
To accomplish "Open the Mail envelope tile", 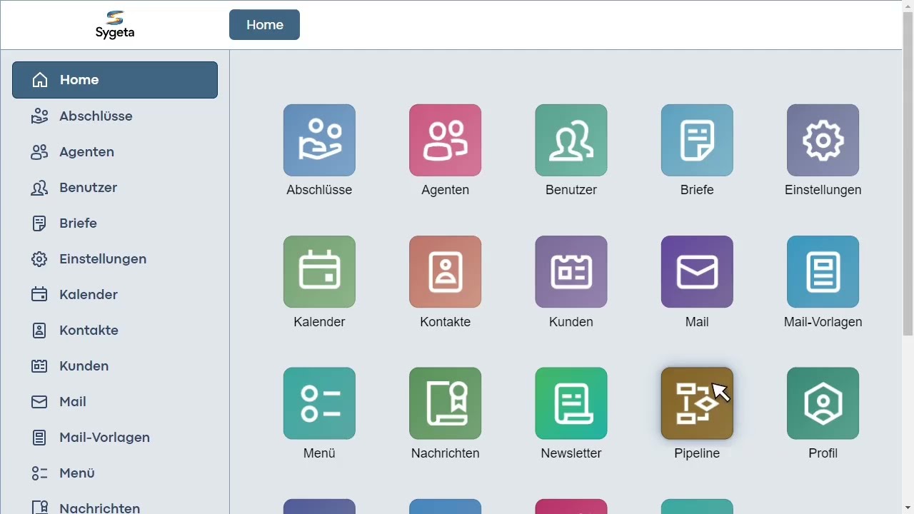I will point(697,272).
